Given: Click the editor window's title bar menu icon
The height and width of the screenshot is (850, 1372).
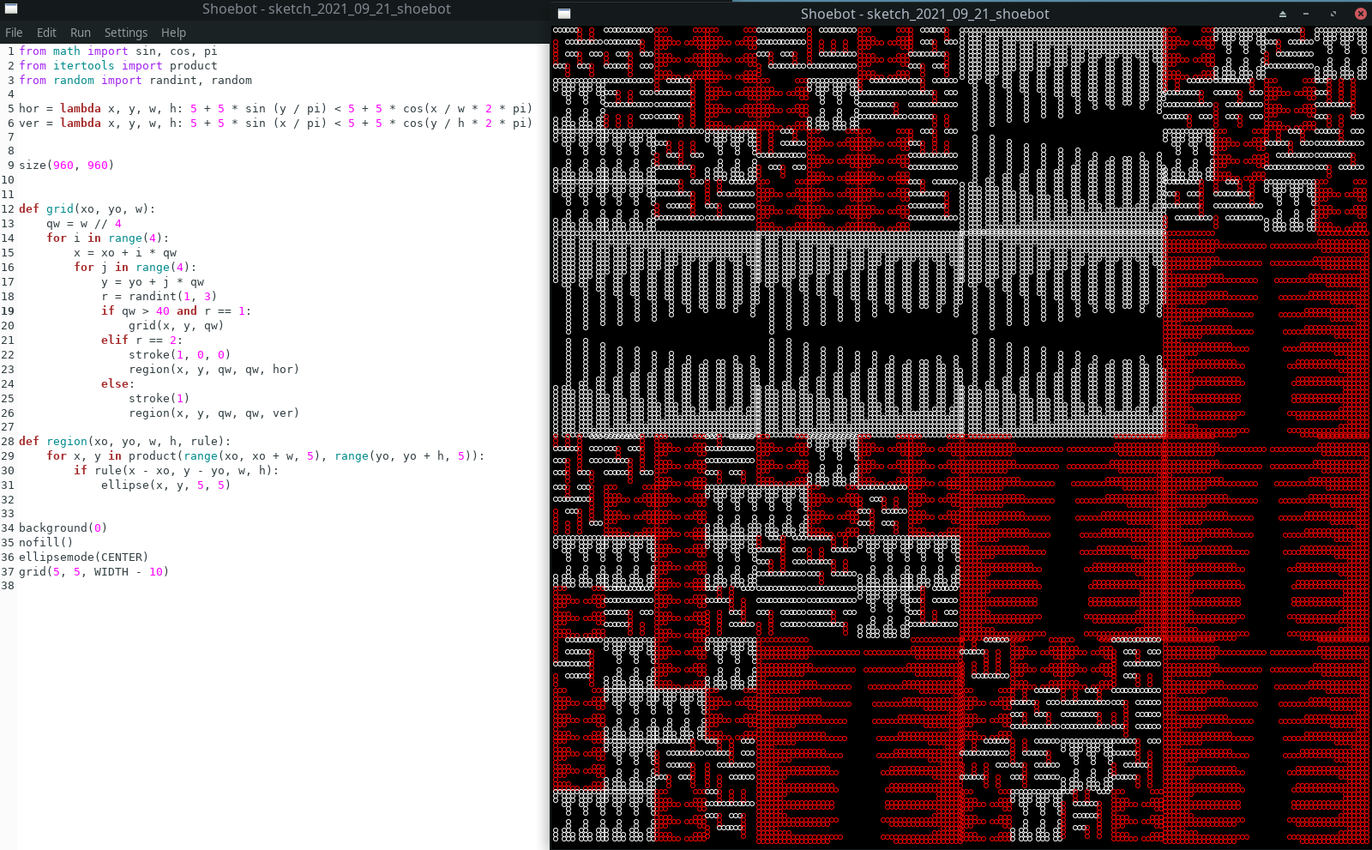Looking at the screenshot, I should 11,9.
